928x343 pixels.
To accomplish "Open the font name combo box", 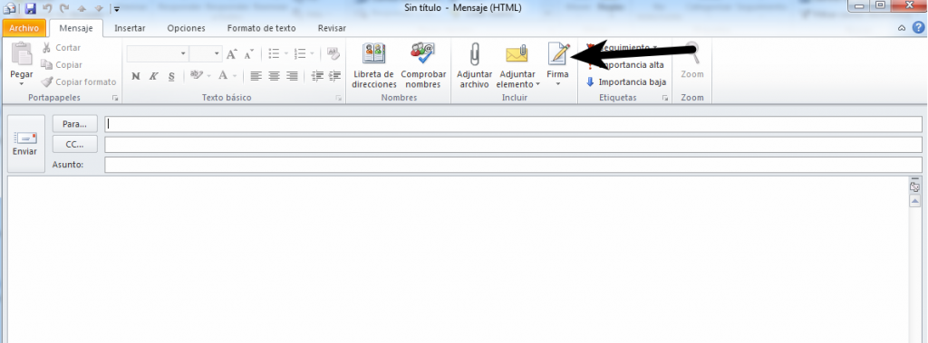I will tap(158, 53).
